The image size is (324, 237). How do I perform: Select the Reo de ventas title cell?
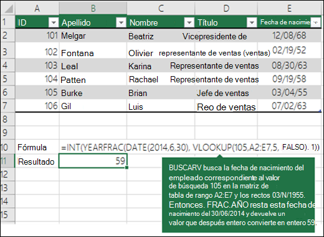[226, 105]
